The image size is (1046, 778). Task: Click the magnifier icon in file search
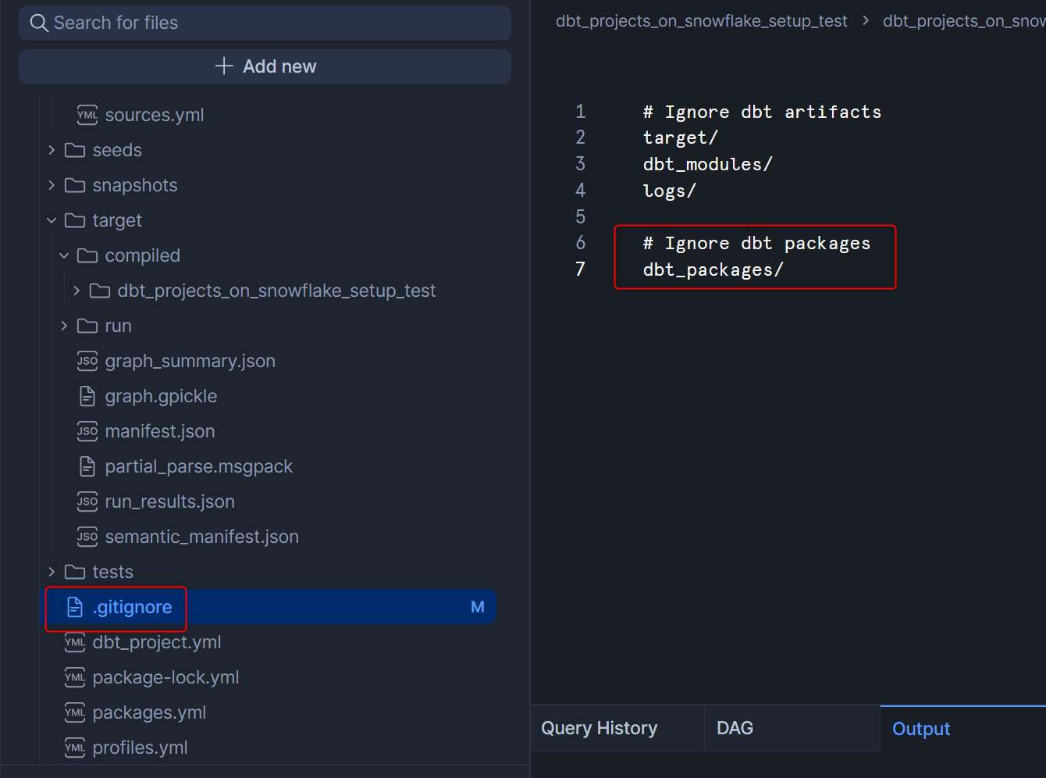[x=39, y=23]
